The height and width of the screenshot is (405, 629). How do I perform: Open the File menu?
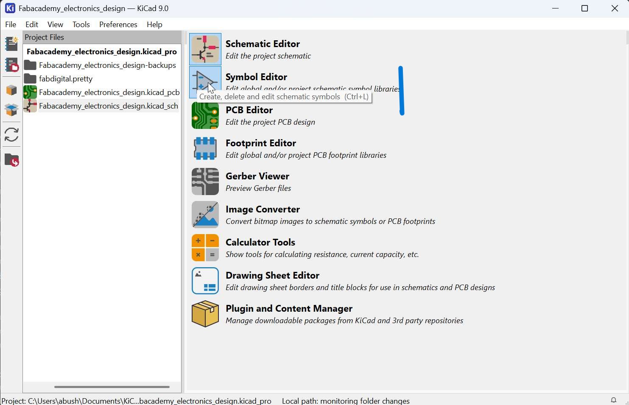(x=11, y=25)
